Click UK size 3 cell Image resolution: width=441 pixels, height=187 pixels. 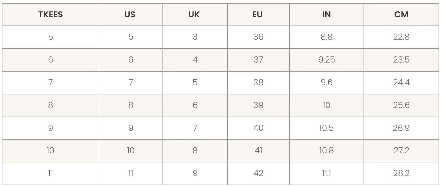pos(195,37)
